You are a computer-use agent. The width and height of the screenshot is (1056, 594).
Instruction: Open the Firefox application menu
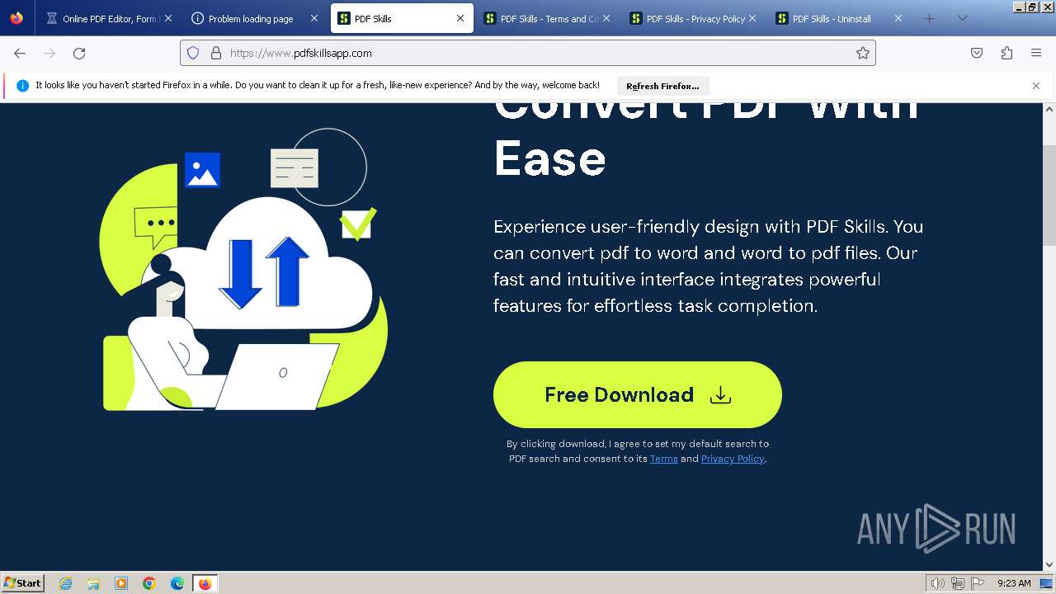click(x=1036, y=53)
